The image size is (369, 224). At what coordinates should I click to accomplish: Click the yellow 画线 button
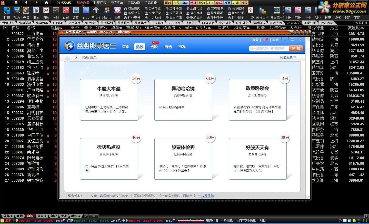(x=168, y=3)
